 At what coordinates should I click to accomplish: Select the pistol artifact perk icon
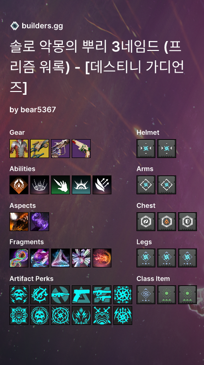(81, 295)
